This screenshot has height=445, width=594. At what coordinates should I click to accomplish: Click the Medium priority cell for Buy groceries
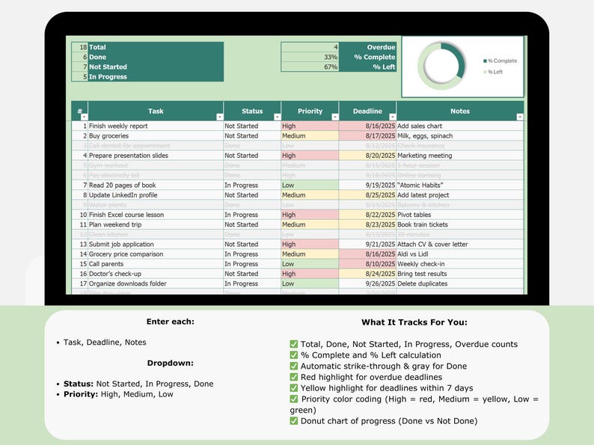click(x=310, y=136)
